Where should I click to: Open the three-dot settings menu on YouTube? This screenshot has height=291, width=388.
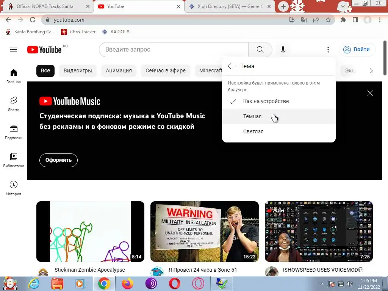pos(328,50)
